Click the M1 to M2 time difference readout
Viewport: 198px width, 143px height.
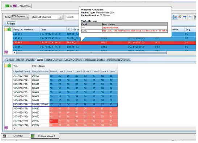(18, 6)
